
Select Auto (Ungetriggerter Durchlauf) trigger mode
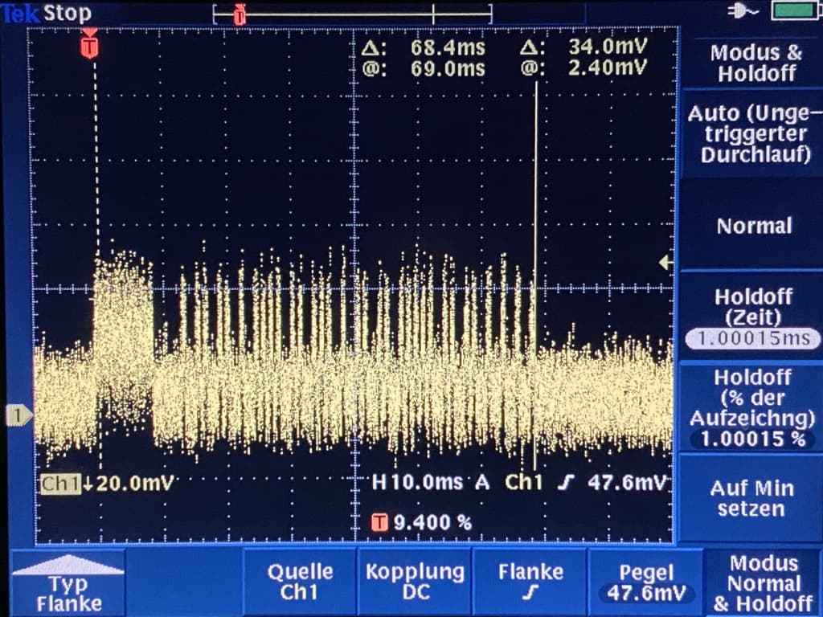pyautogui.click(x=751, y=134)
